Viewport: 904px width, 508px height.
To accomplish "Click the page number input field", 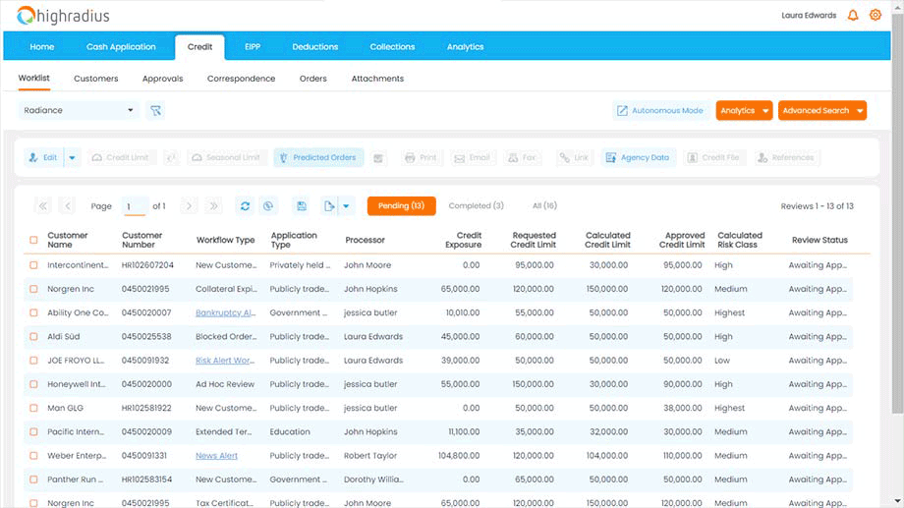I will [x=134, y=206].
